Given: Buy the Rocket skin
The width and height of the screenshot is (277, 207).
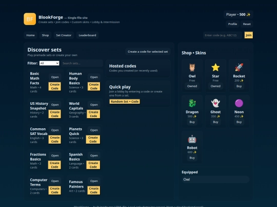Looking at the screenshot, I should 239,86.
